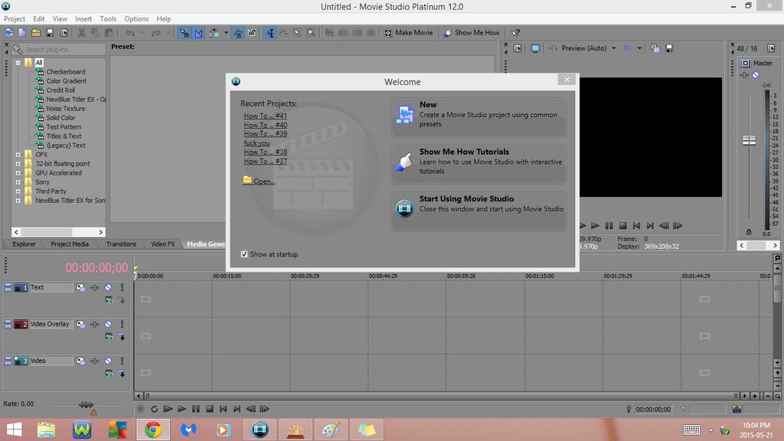Enable the Track Motion icon on Text track
This screenshot has width=784, height=441.
[80, 287]
